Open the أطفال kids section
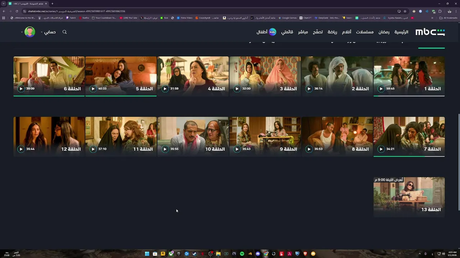Image resolution: width=460 pixels, height=258 pixels. 266,32
